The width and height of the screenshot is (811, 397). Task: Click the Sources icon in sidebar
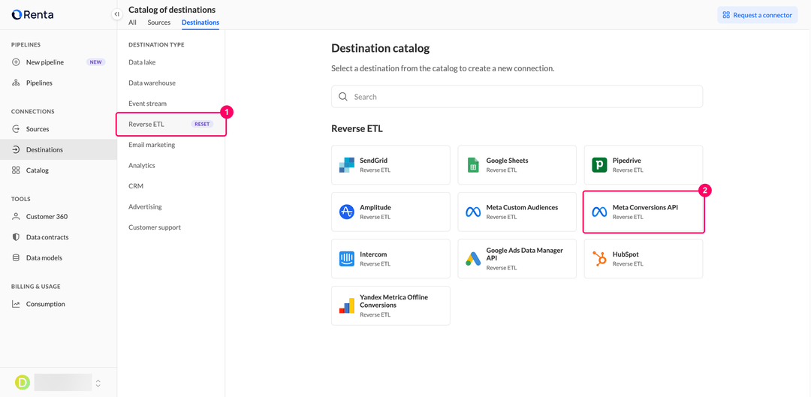pyautogui.click(x=16, y=129)
